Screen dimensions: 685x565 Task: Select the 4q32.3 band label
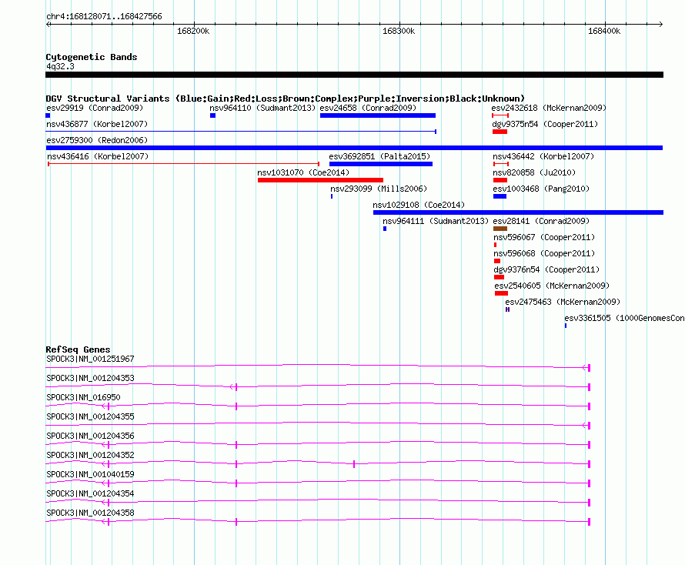coord(60,66)
